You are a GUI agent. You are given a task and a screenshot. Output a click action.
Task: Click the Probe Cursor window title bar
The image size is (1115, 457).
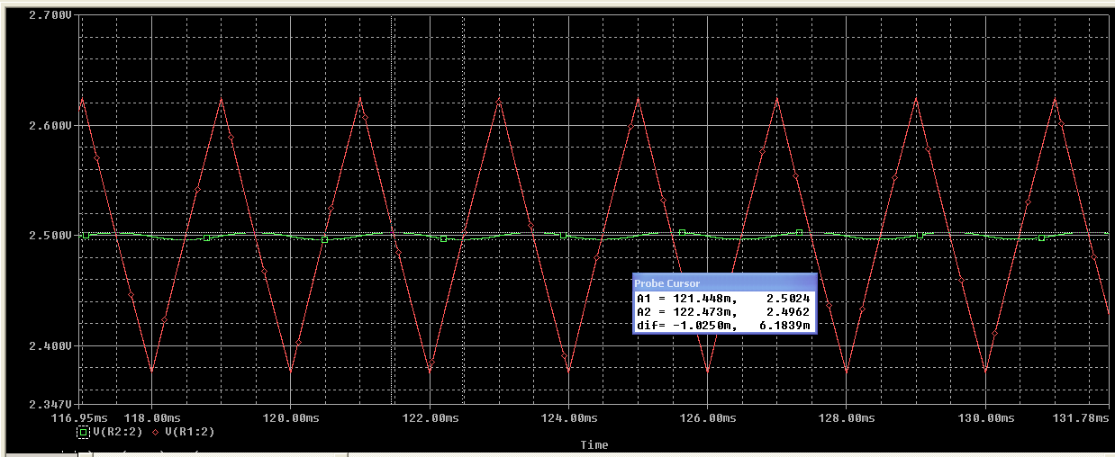tap(724, 282)
